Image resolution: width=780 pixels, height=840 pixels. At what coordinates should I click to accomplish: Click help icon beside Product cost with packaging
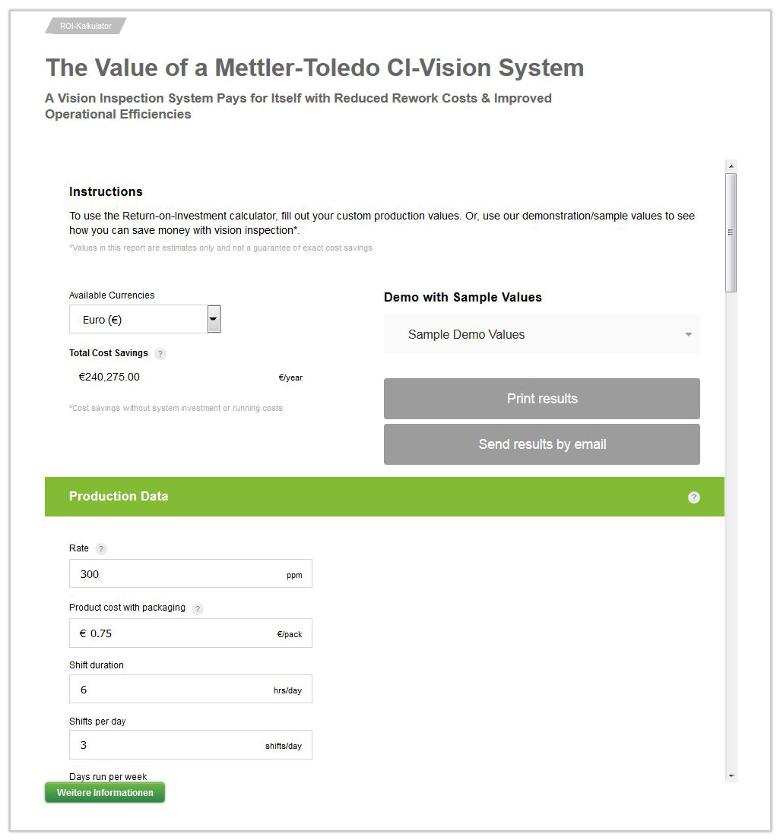[x=198, y=608]
